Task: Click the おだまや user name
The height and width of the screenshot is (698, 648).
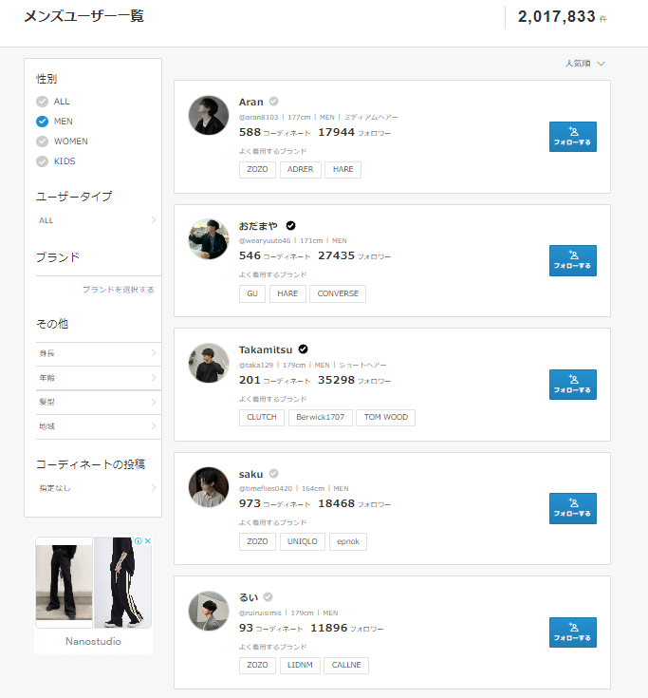Action: coord(258,226)
